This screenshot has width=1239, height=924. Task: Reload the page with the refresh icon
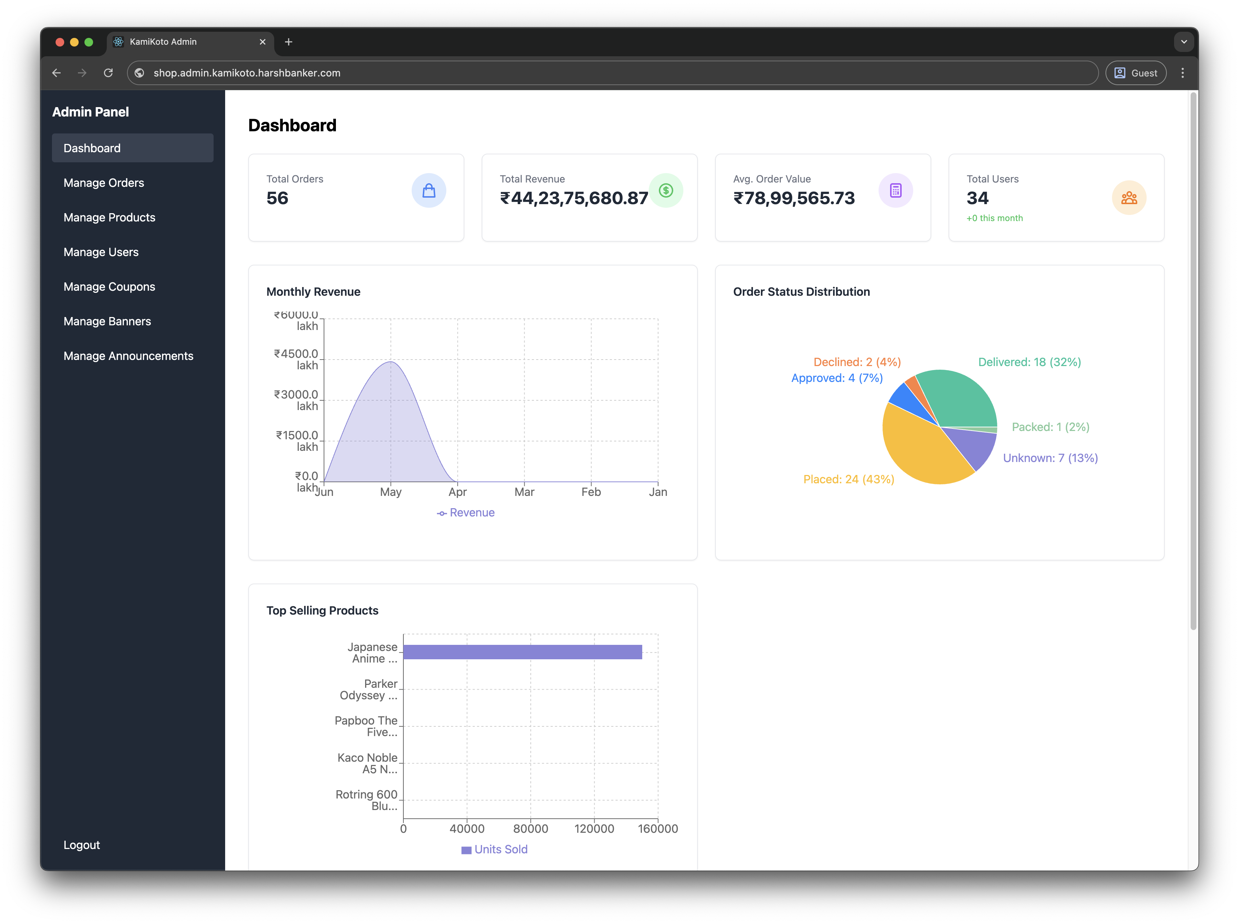tap(109, 73)
